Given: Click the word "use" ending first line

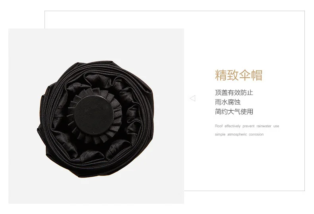Looking at the screenshot, I should tap(276, 126).
